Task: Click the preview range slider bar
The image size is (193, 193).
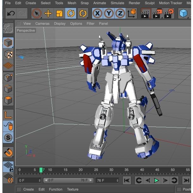Action: (x=68, y=180)
